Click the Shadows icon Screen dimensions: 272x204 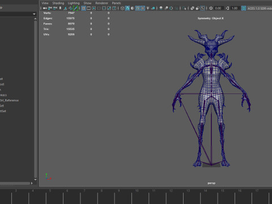pyautogui.click(x=153, y=8)
